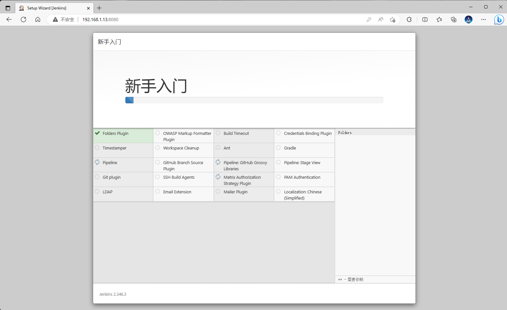The width and height of the screenshot is (507, 310).
Task: Click Credentials Binding Plugin label
Action: tap(308, 134)
